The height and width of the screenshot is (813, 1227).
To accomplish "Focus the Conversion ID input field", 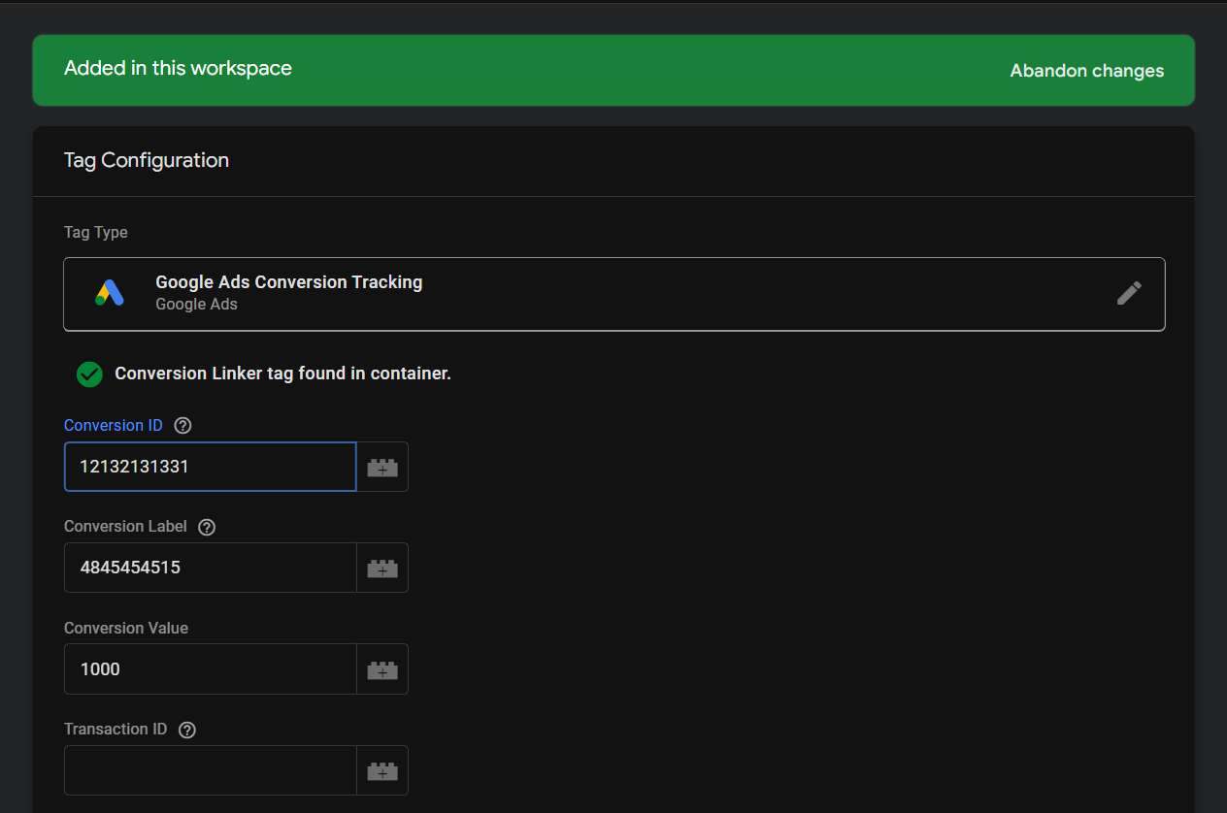I will pos(211,467).
